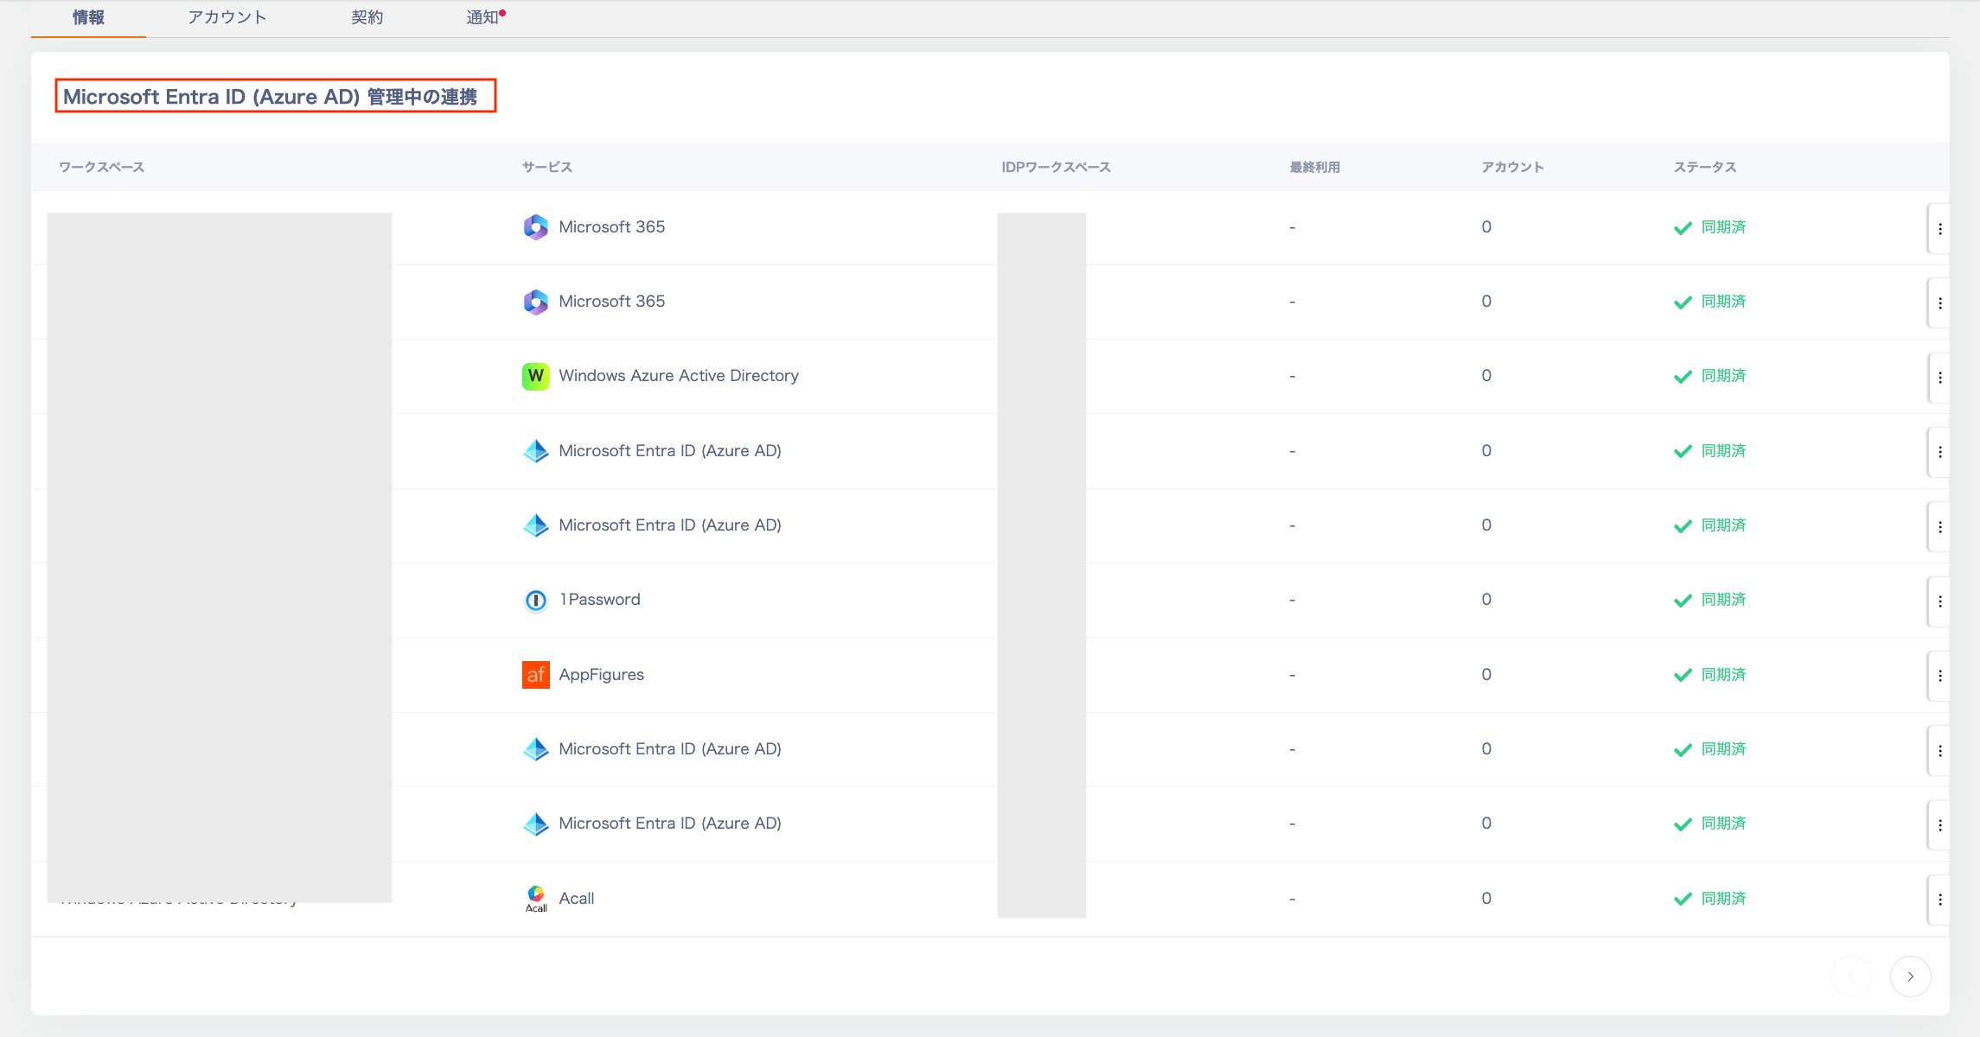Open more-options menu for first Microsoft 365 row
Image resolution: width=1980 pixels, height=1037 pixels.
(x=1940, y=229)
